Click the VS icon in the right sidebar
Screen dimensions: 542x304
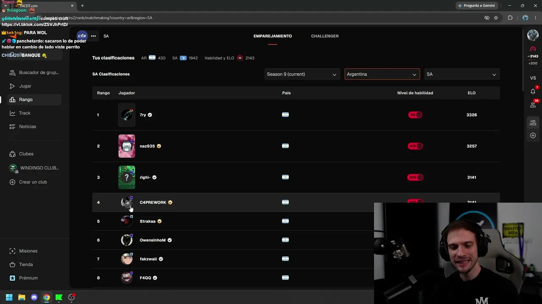click(533, 78)
